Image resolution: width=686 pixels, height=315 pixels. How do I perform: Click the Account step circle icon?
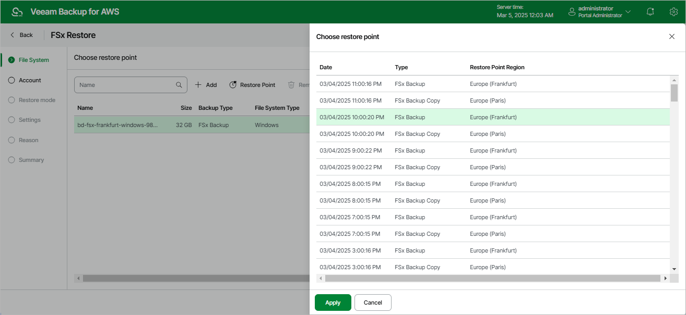pyautogui.click(x=11, y=80)
